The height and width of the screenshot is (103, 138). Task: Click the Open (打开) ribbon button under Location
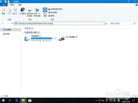click(9, 11)
